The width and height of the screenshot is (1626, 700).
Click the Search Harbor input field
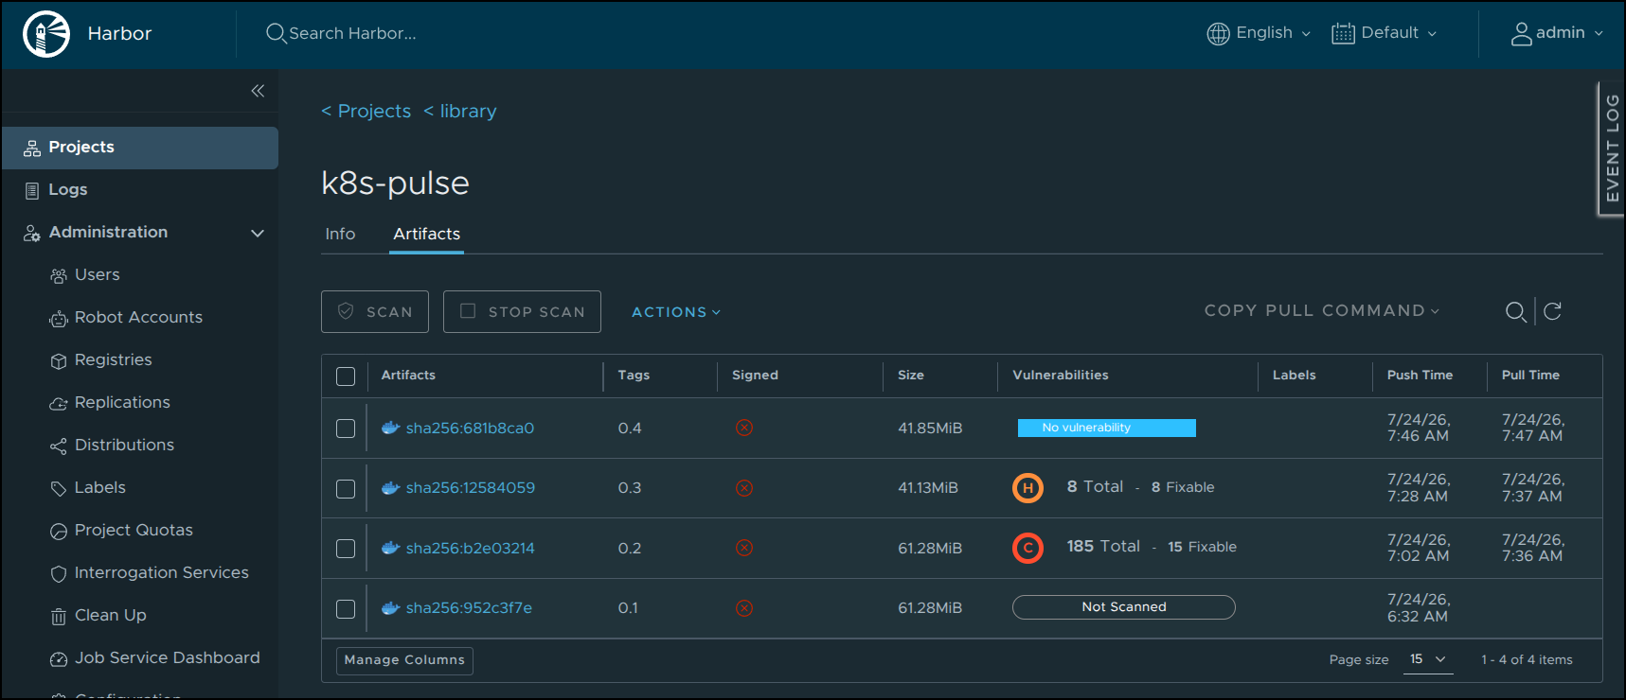(352, 34)
